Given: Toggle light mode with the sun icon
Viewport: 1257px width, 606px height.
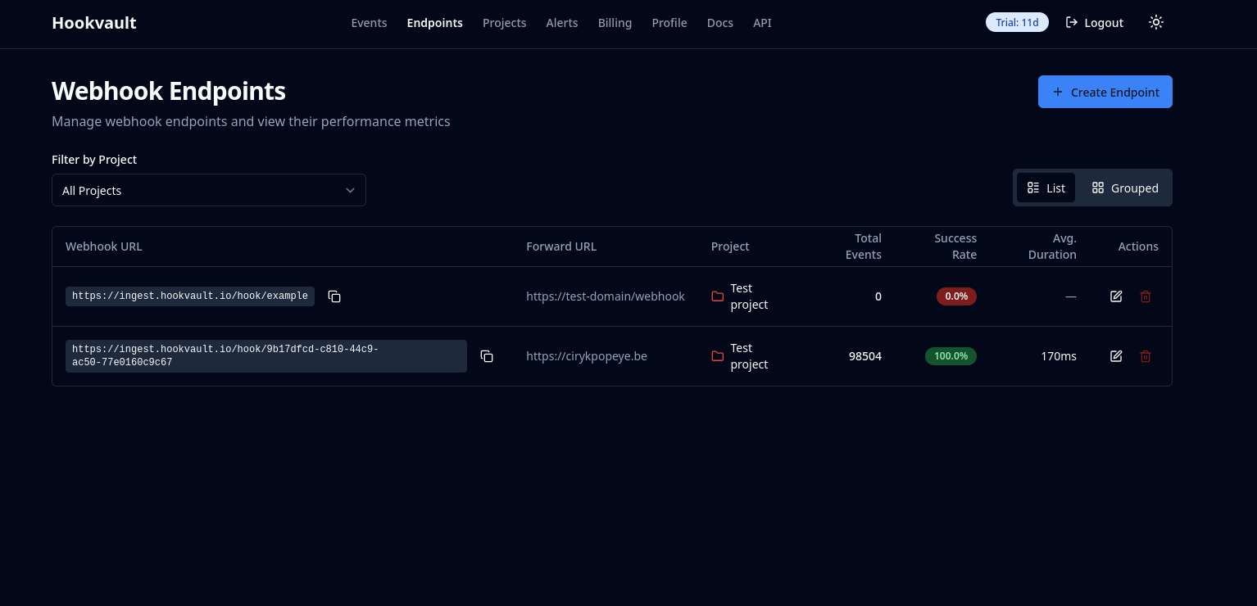Looking at the screenshot, I should (1156, 22).
